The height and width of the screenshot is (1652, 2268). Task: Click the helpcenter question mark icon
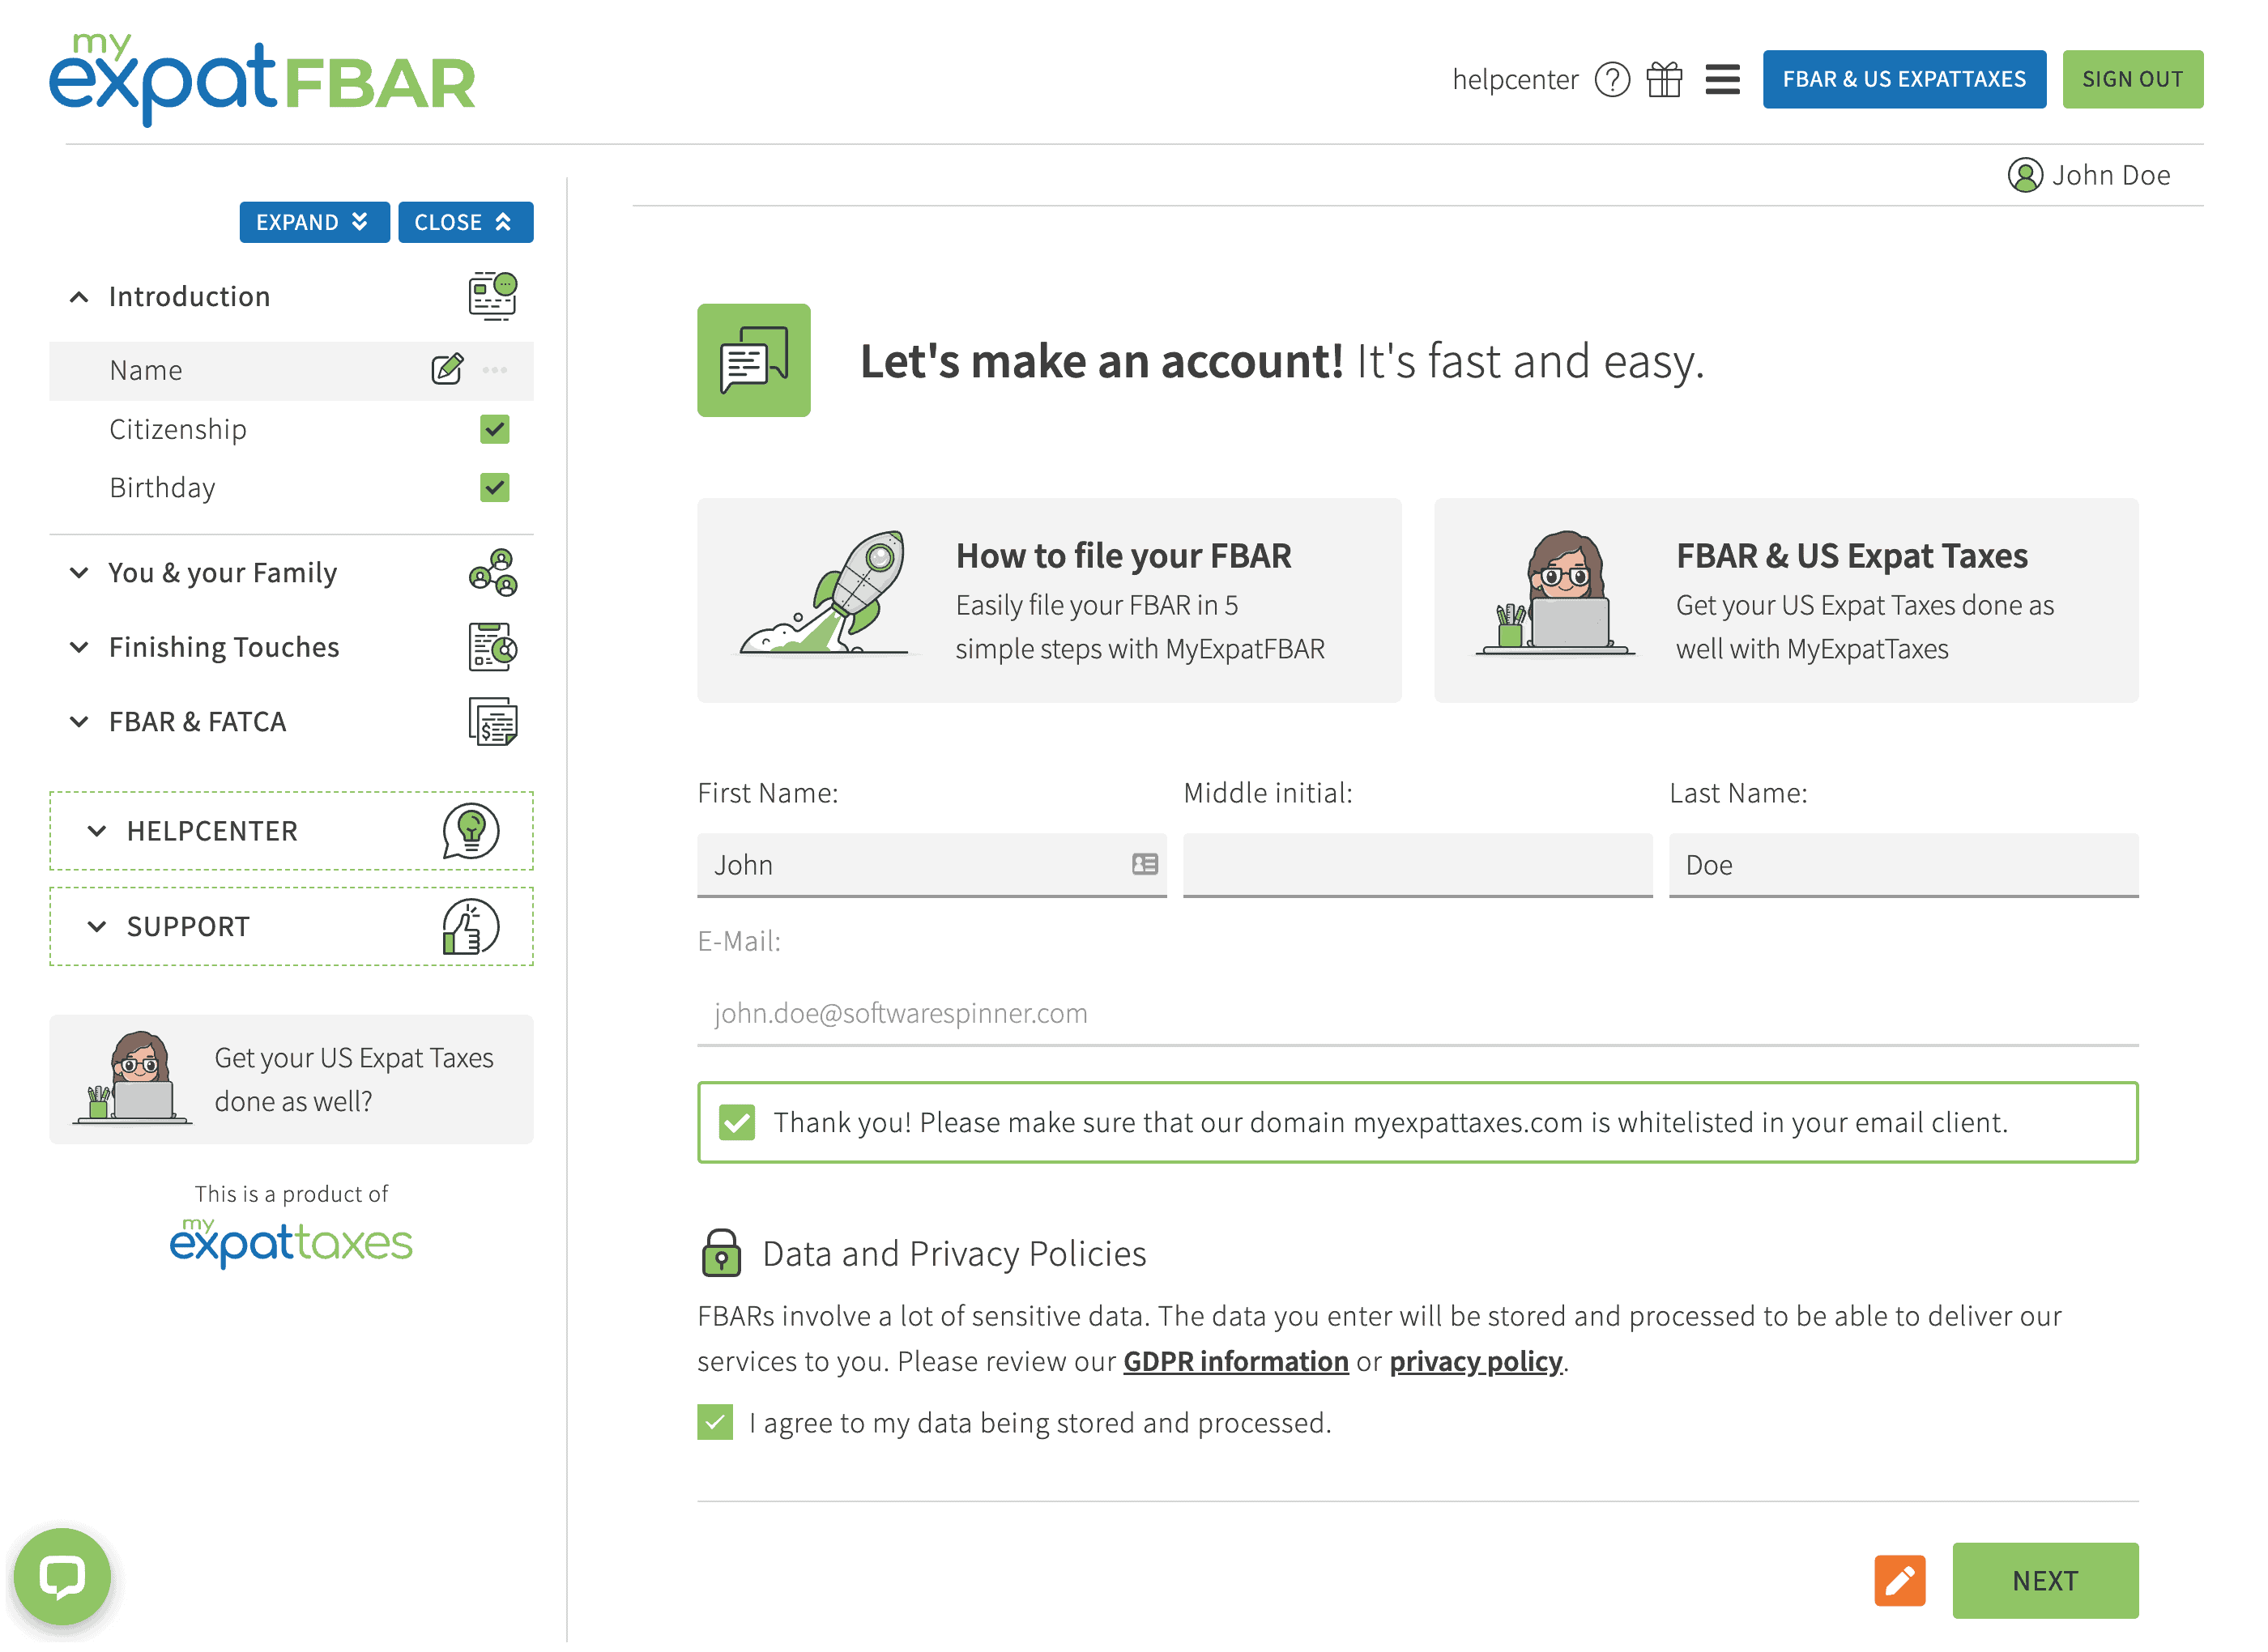pyautogui.click(x=1611, y=79)
